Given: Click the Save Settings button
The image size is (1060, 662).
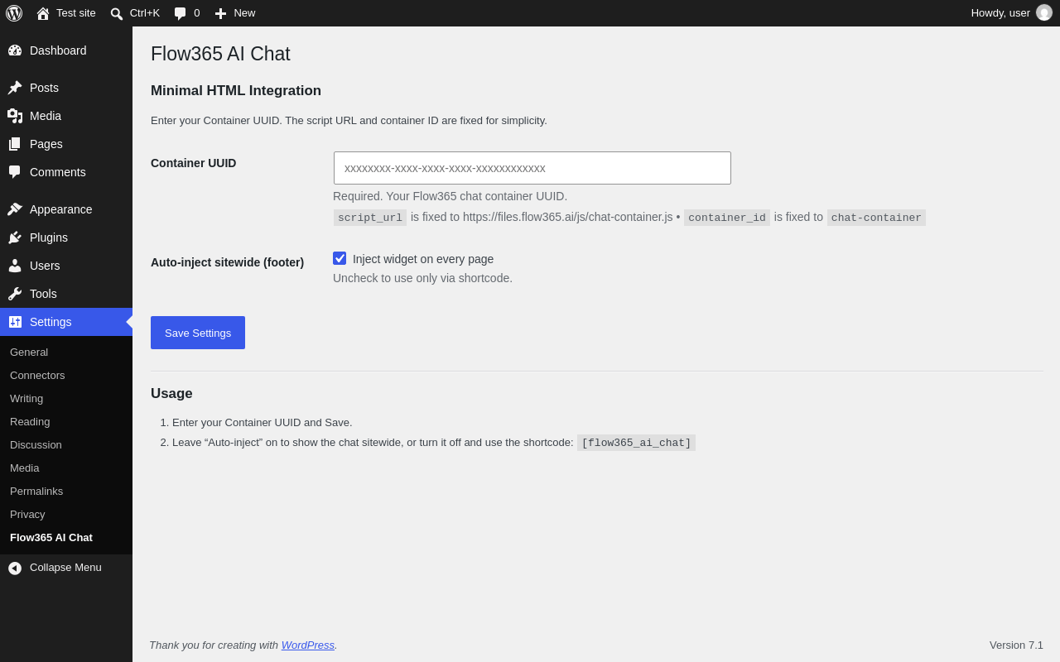Looking at the screenshot, I should (198, 333).
